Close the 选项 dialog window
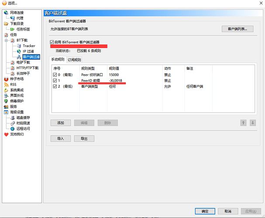The image size is (265, 218). tap(261, 3)
